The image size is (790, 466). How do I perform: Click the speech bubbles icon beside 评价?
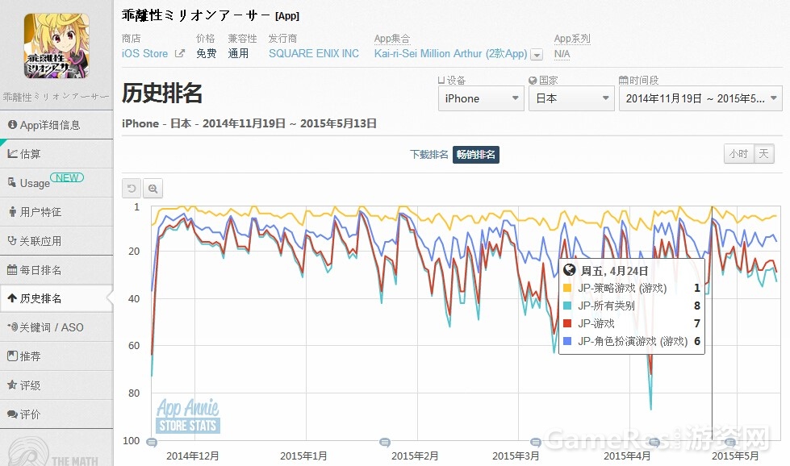tap(12, 414)
